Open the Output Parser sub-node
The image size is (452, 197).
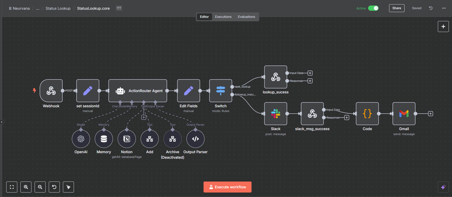coord(195,139)
